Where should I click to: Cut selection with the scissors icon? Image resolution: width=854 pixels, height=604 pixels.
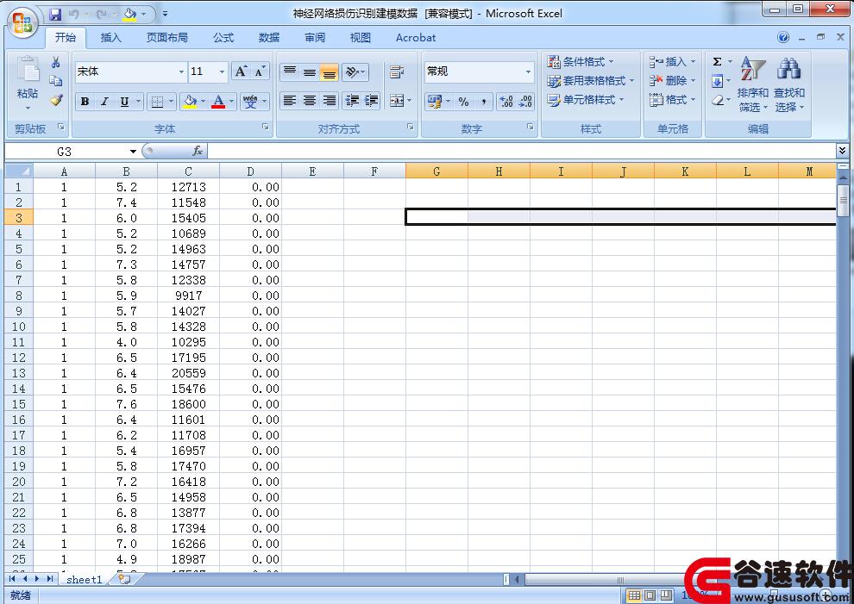[55, 63]
